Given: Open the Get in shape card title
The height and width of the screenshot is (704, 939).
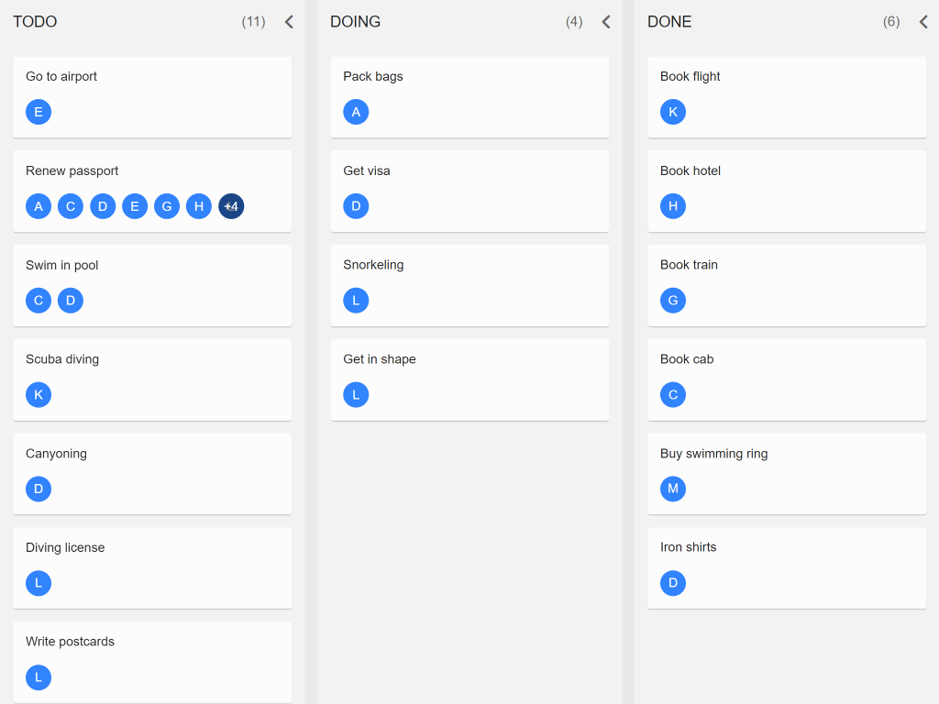Looking at the screenshot, I should pyautogui.click(x=379, y=359).
